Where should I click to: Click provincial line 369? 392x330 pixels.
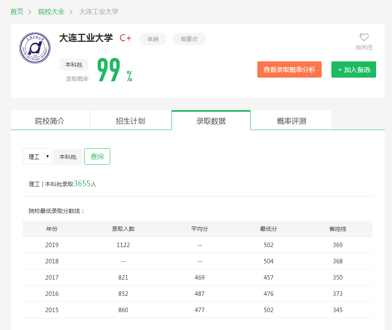point(338,245)
